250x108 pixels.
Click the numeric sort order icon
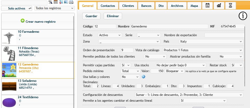pyautogui.click(x=61, y=2)
